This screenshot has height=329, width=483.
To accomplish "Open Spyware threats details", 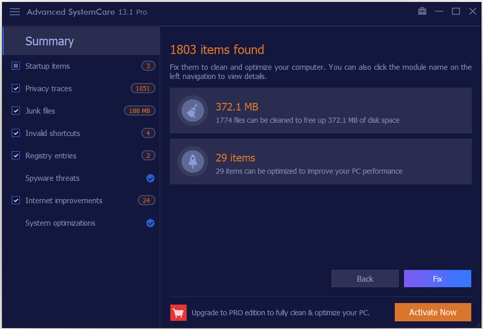I will click(53, 178).
